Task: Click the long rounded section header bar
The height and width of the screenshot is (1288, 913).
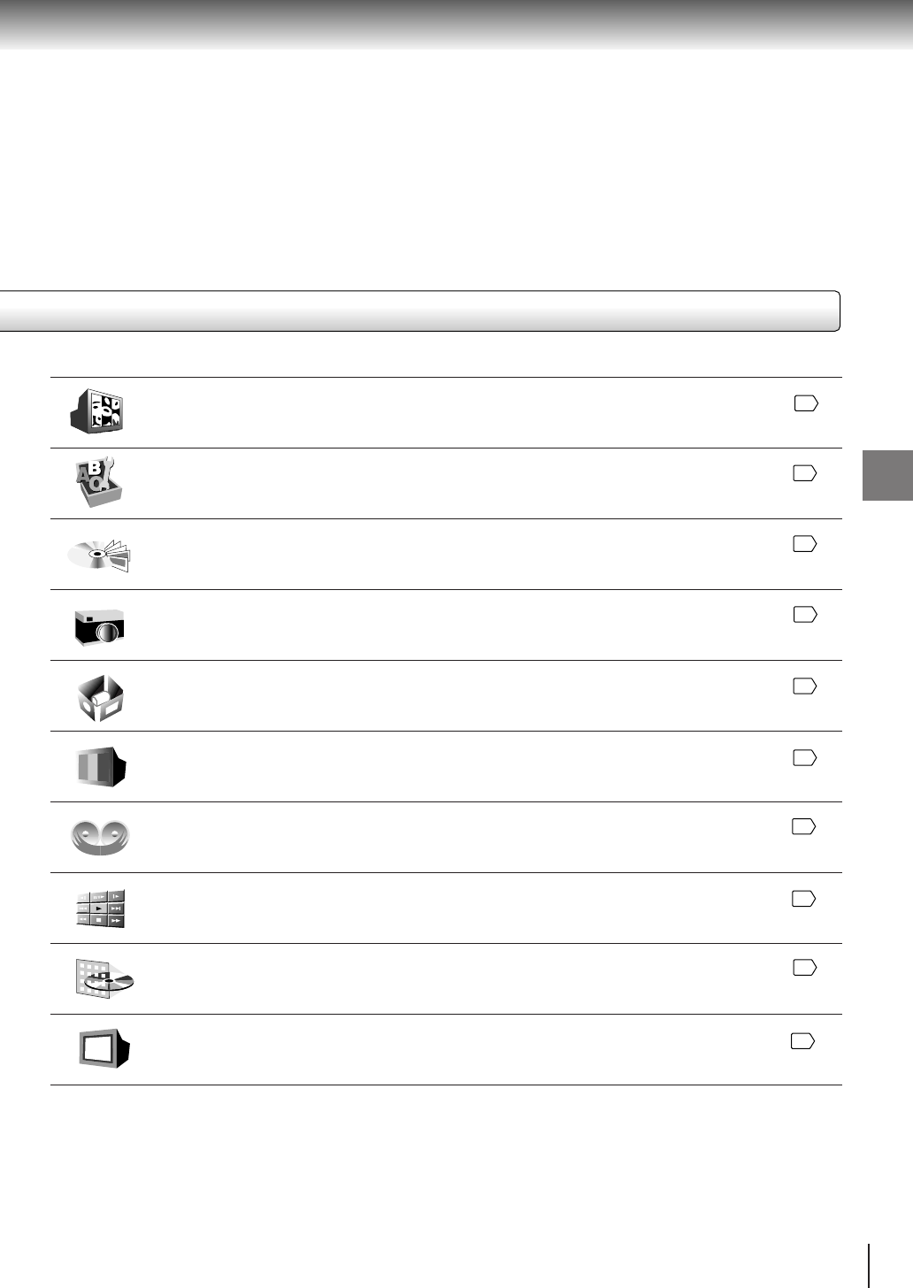Action: click(419, 310)
